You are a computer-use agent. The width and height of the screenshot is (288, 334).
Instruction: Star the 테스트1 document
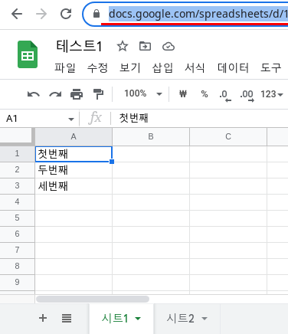click(123, 47)
